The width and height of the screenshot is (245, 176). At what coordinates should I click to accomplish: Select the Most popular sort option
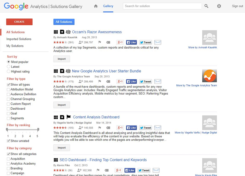[9, 62]
